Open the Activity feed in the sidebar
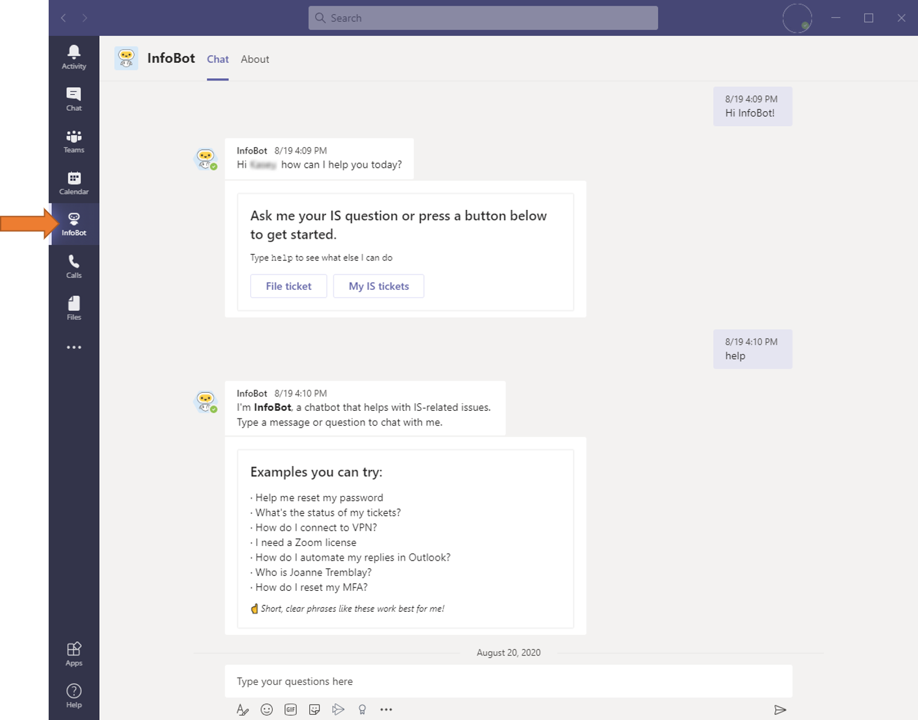Screen dimensions: 918x720 [x=74, y=57]
